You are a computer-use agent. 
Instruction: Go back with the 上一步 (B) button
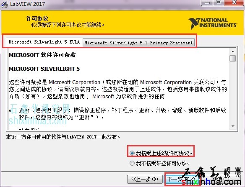(145, 179)
